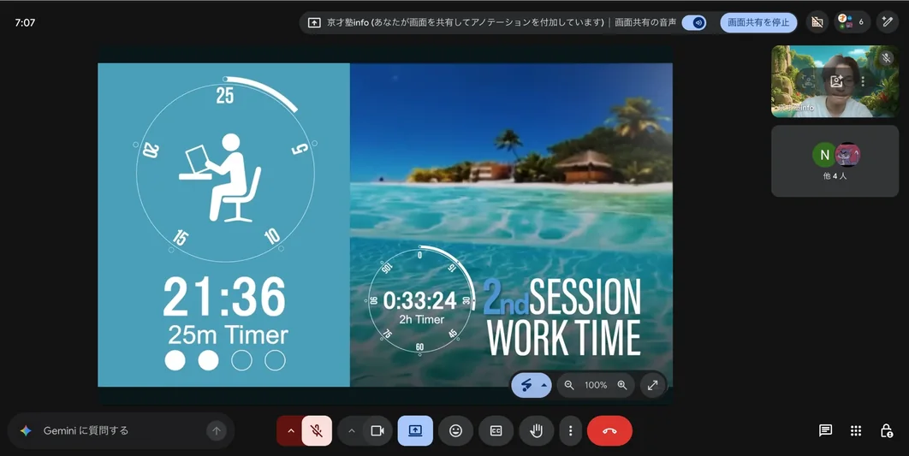Click the present screen button
This screenshot has height=456, width=909.
pyautogui.click(x=415, y=430)
